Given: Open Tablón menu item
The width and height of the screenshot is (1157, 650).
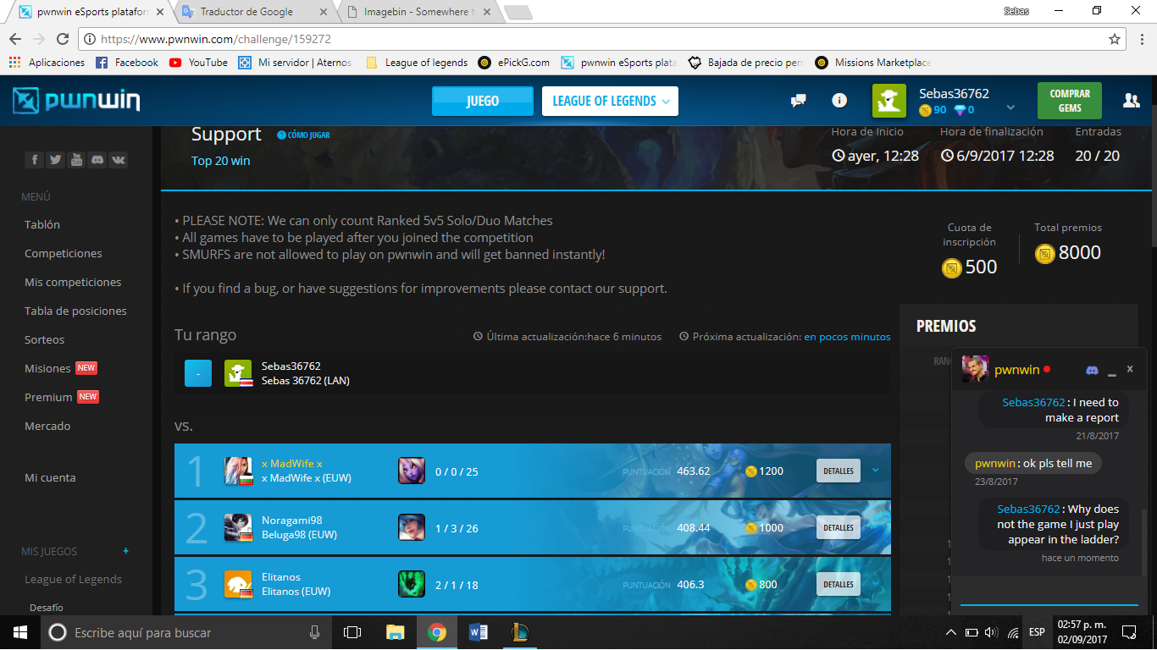Looking at the screenshot, I should (x=42, y=224).
